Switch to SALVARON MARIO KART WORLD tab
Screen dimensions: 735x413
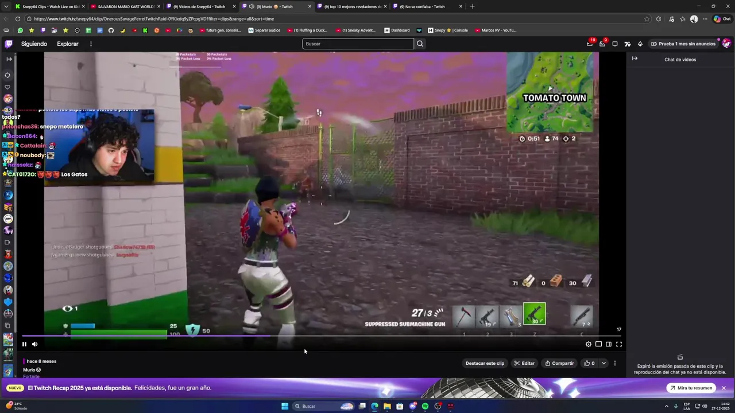pyautogui.click(x=125, y=6)
